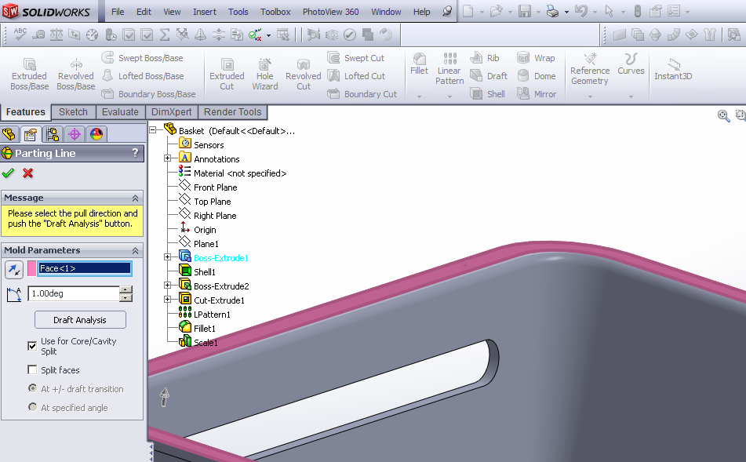The height and width of the screenshot is (462, 746).
Task: Select the Draft feature
Action: pos(489,75)
